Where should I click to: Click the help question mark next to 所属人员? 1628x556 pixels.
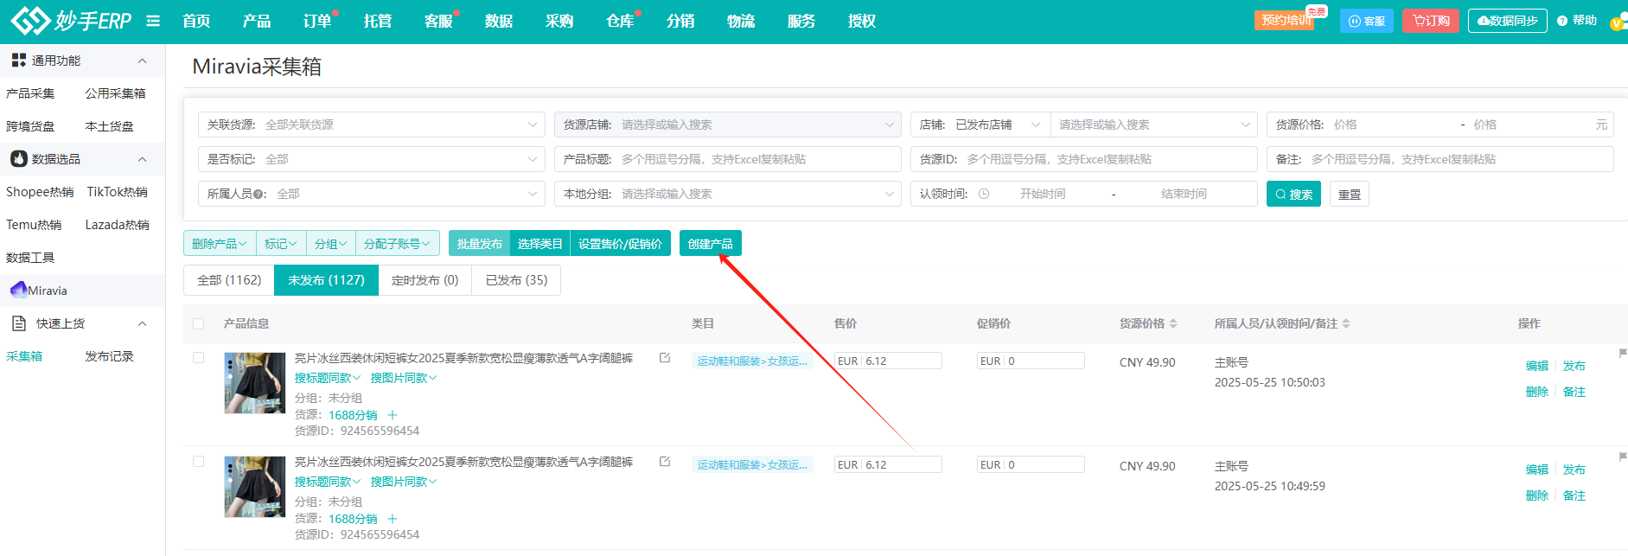click(x=259, y=195)
